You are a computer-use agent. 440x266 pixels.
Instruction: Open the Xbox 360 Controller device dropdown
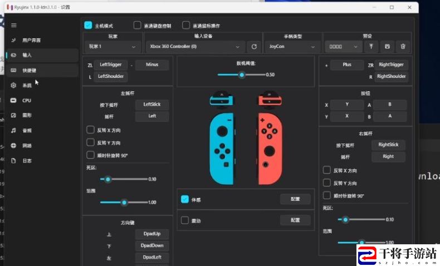click(x=195, y=47)
